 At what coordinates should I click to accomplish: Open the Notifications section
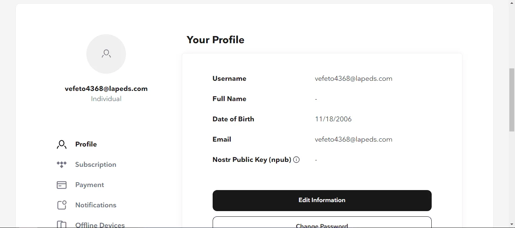96,205
